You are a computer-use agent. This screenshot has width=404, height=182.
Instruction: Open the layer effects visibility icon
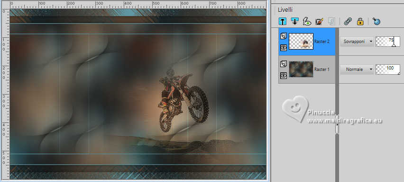click(307, 22)
